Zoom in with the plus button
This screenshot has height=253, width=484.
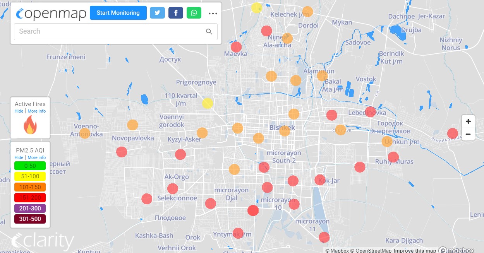[x=468, y=121]
